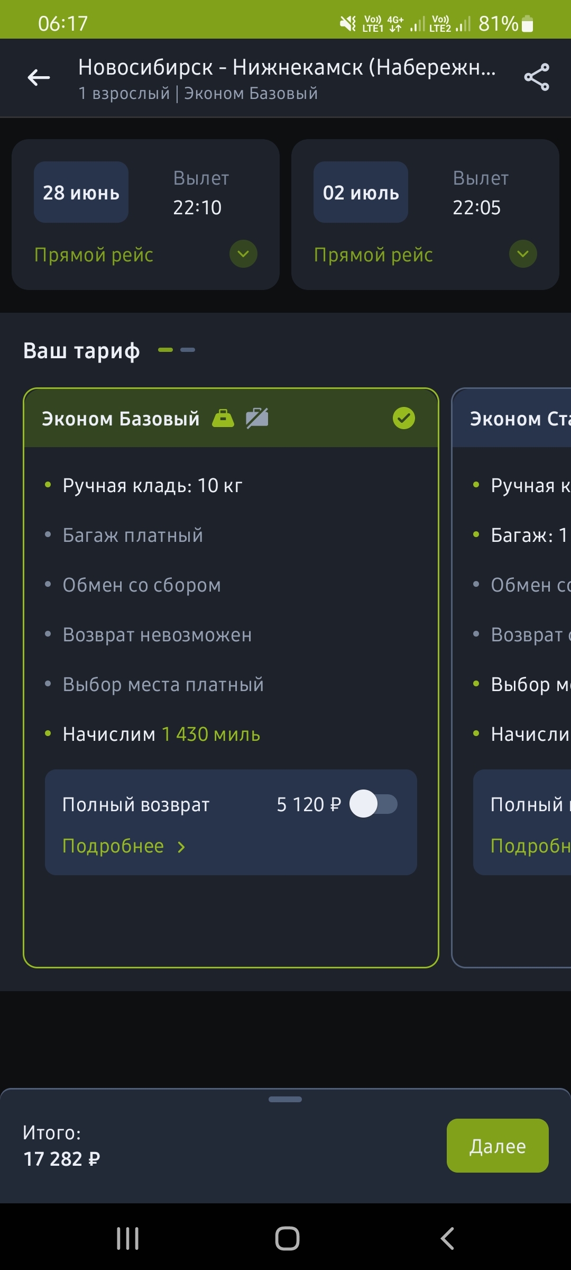Expand the 02 июль flight details
Viewport: 571px width, 1270px height.
[523, 254]
